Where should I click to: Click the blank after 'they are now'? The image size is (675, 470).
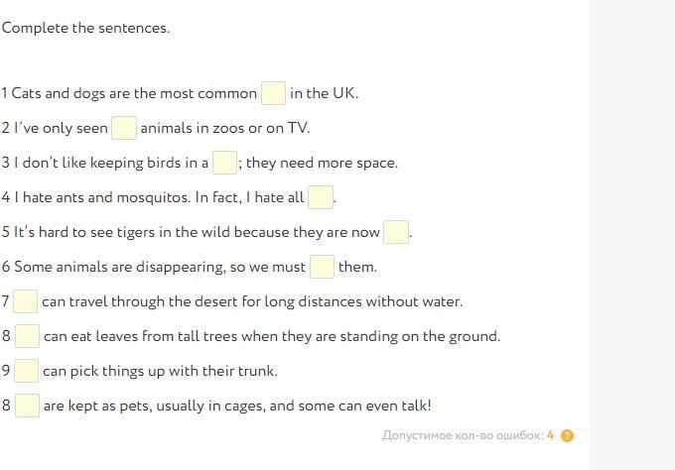coord(395,232)
